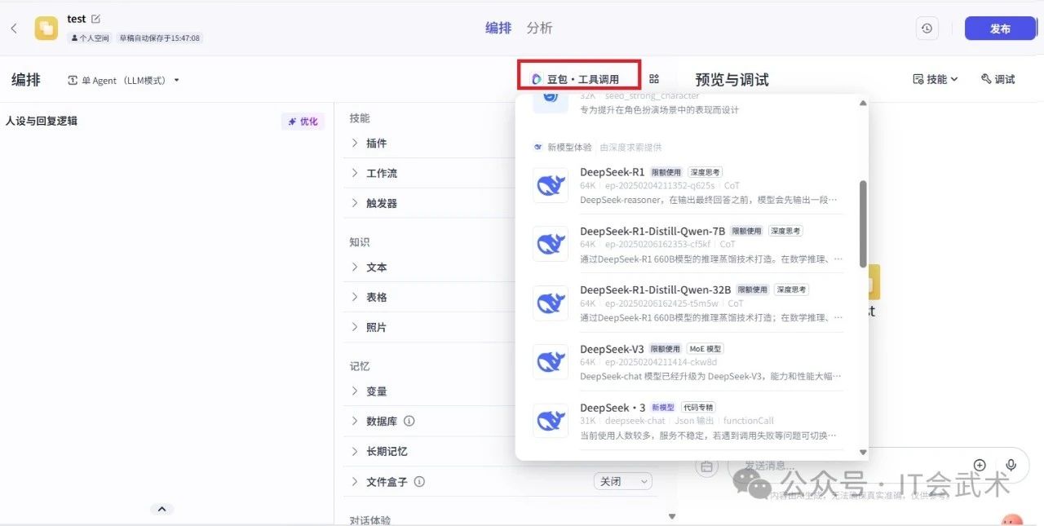Image resolution: width=1044 pixels, height=526 pixels.
Task: Click the 新模型体验 section label
Action: coord(569,148)
